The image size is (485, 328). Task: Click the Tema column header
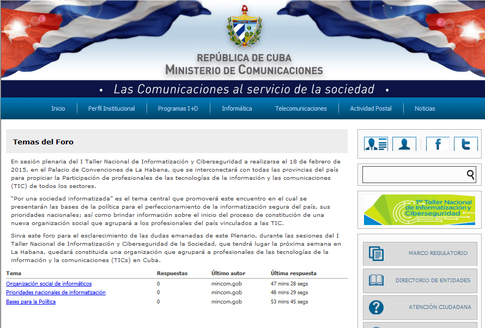tap(14, 274)
